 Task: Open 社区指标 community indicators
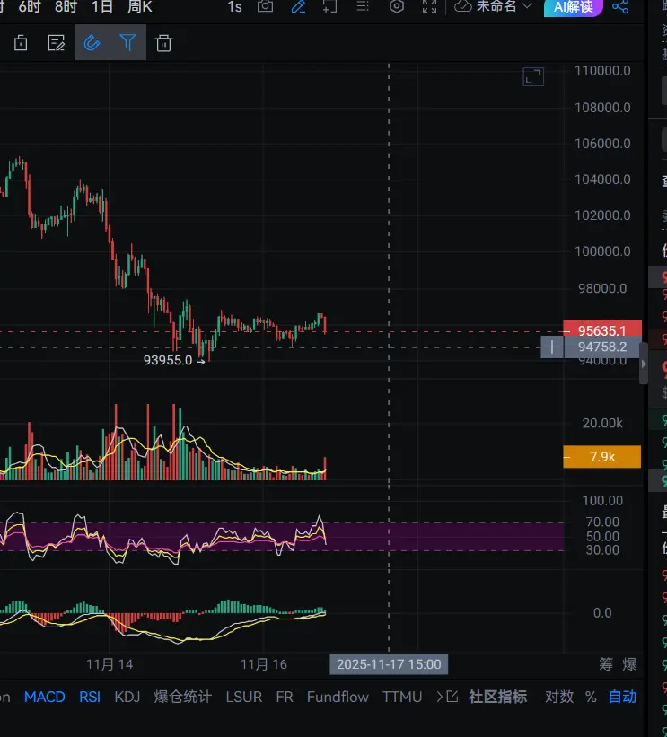[x=498, y=697]
